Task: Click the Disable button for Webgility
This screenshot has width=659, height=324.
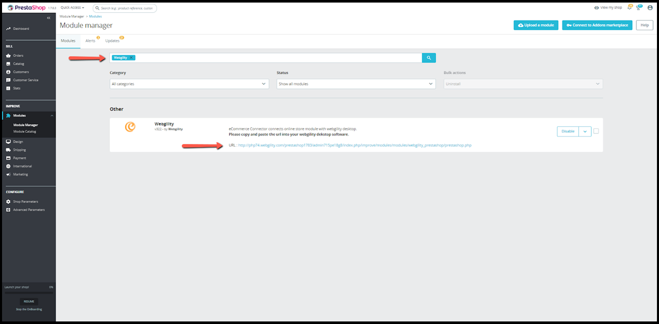Action: (x=568, y=131)
